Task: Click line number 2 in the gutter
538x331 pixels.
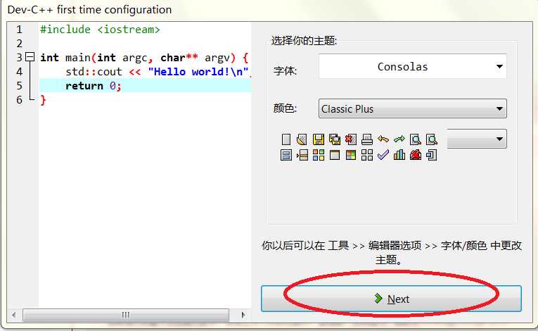Action: pyautogui.click(x=20, y=43)
